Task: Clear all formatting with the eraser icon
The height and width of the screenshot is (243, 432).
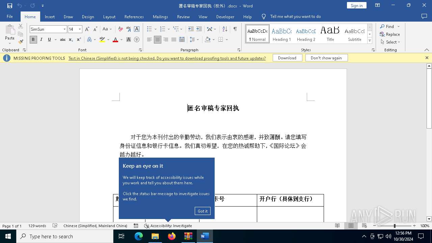Action: pos(120,29)
